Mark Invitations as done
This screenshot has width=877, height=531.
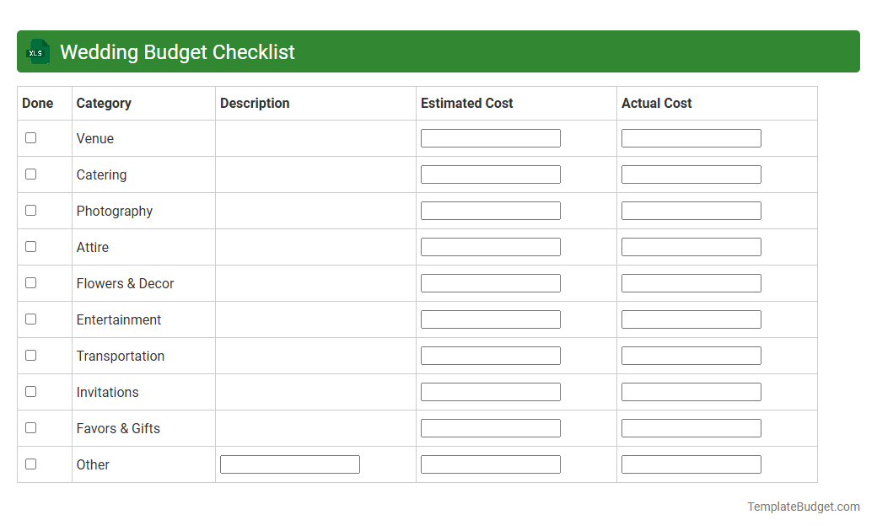30,391
